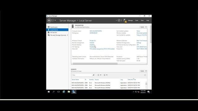198x111 pixels.
Task: Open the Notifications flag with warning
Action: click(x=125, y=21)
